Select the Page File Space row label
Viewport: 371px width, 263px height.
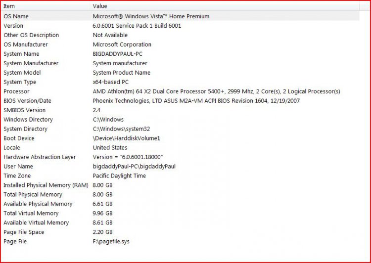coord(24,232)
